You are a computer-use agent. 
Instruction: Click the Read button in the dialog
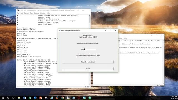(88, 69)
